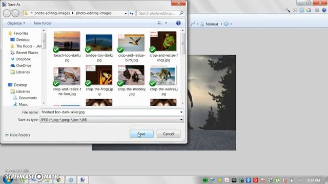Toggle the Paint.NET History window clock icon
The height and width of the screenshot is (184, 328).
[x=295, y=10]
